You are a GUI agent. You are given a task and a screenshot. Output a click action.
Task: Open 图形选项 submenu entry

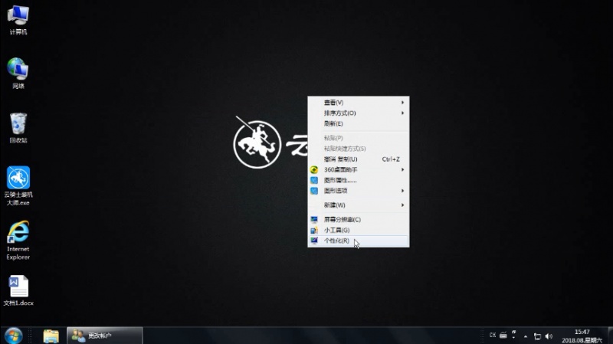point(359,191)
